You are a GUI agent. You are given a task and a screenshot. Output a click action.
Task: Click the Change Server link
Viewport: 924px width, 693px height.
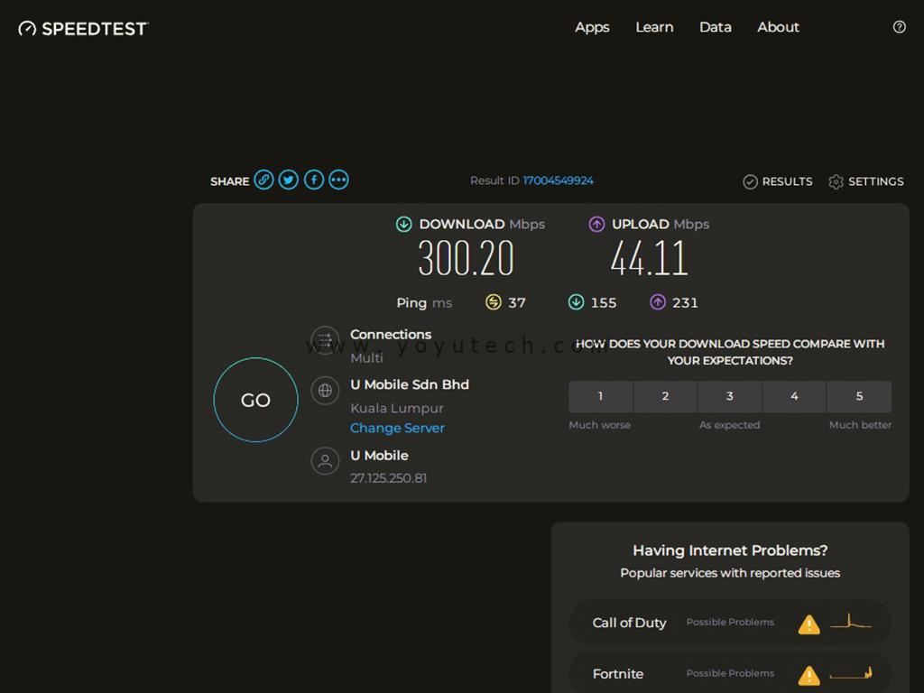point(397,429)
